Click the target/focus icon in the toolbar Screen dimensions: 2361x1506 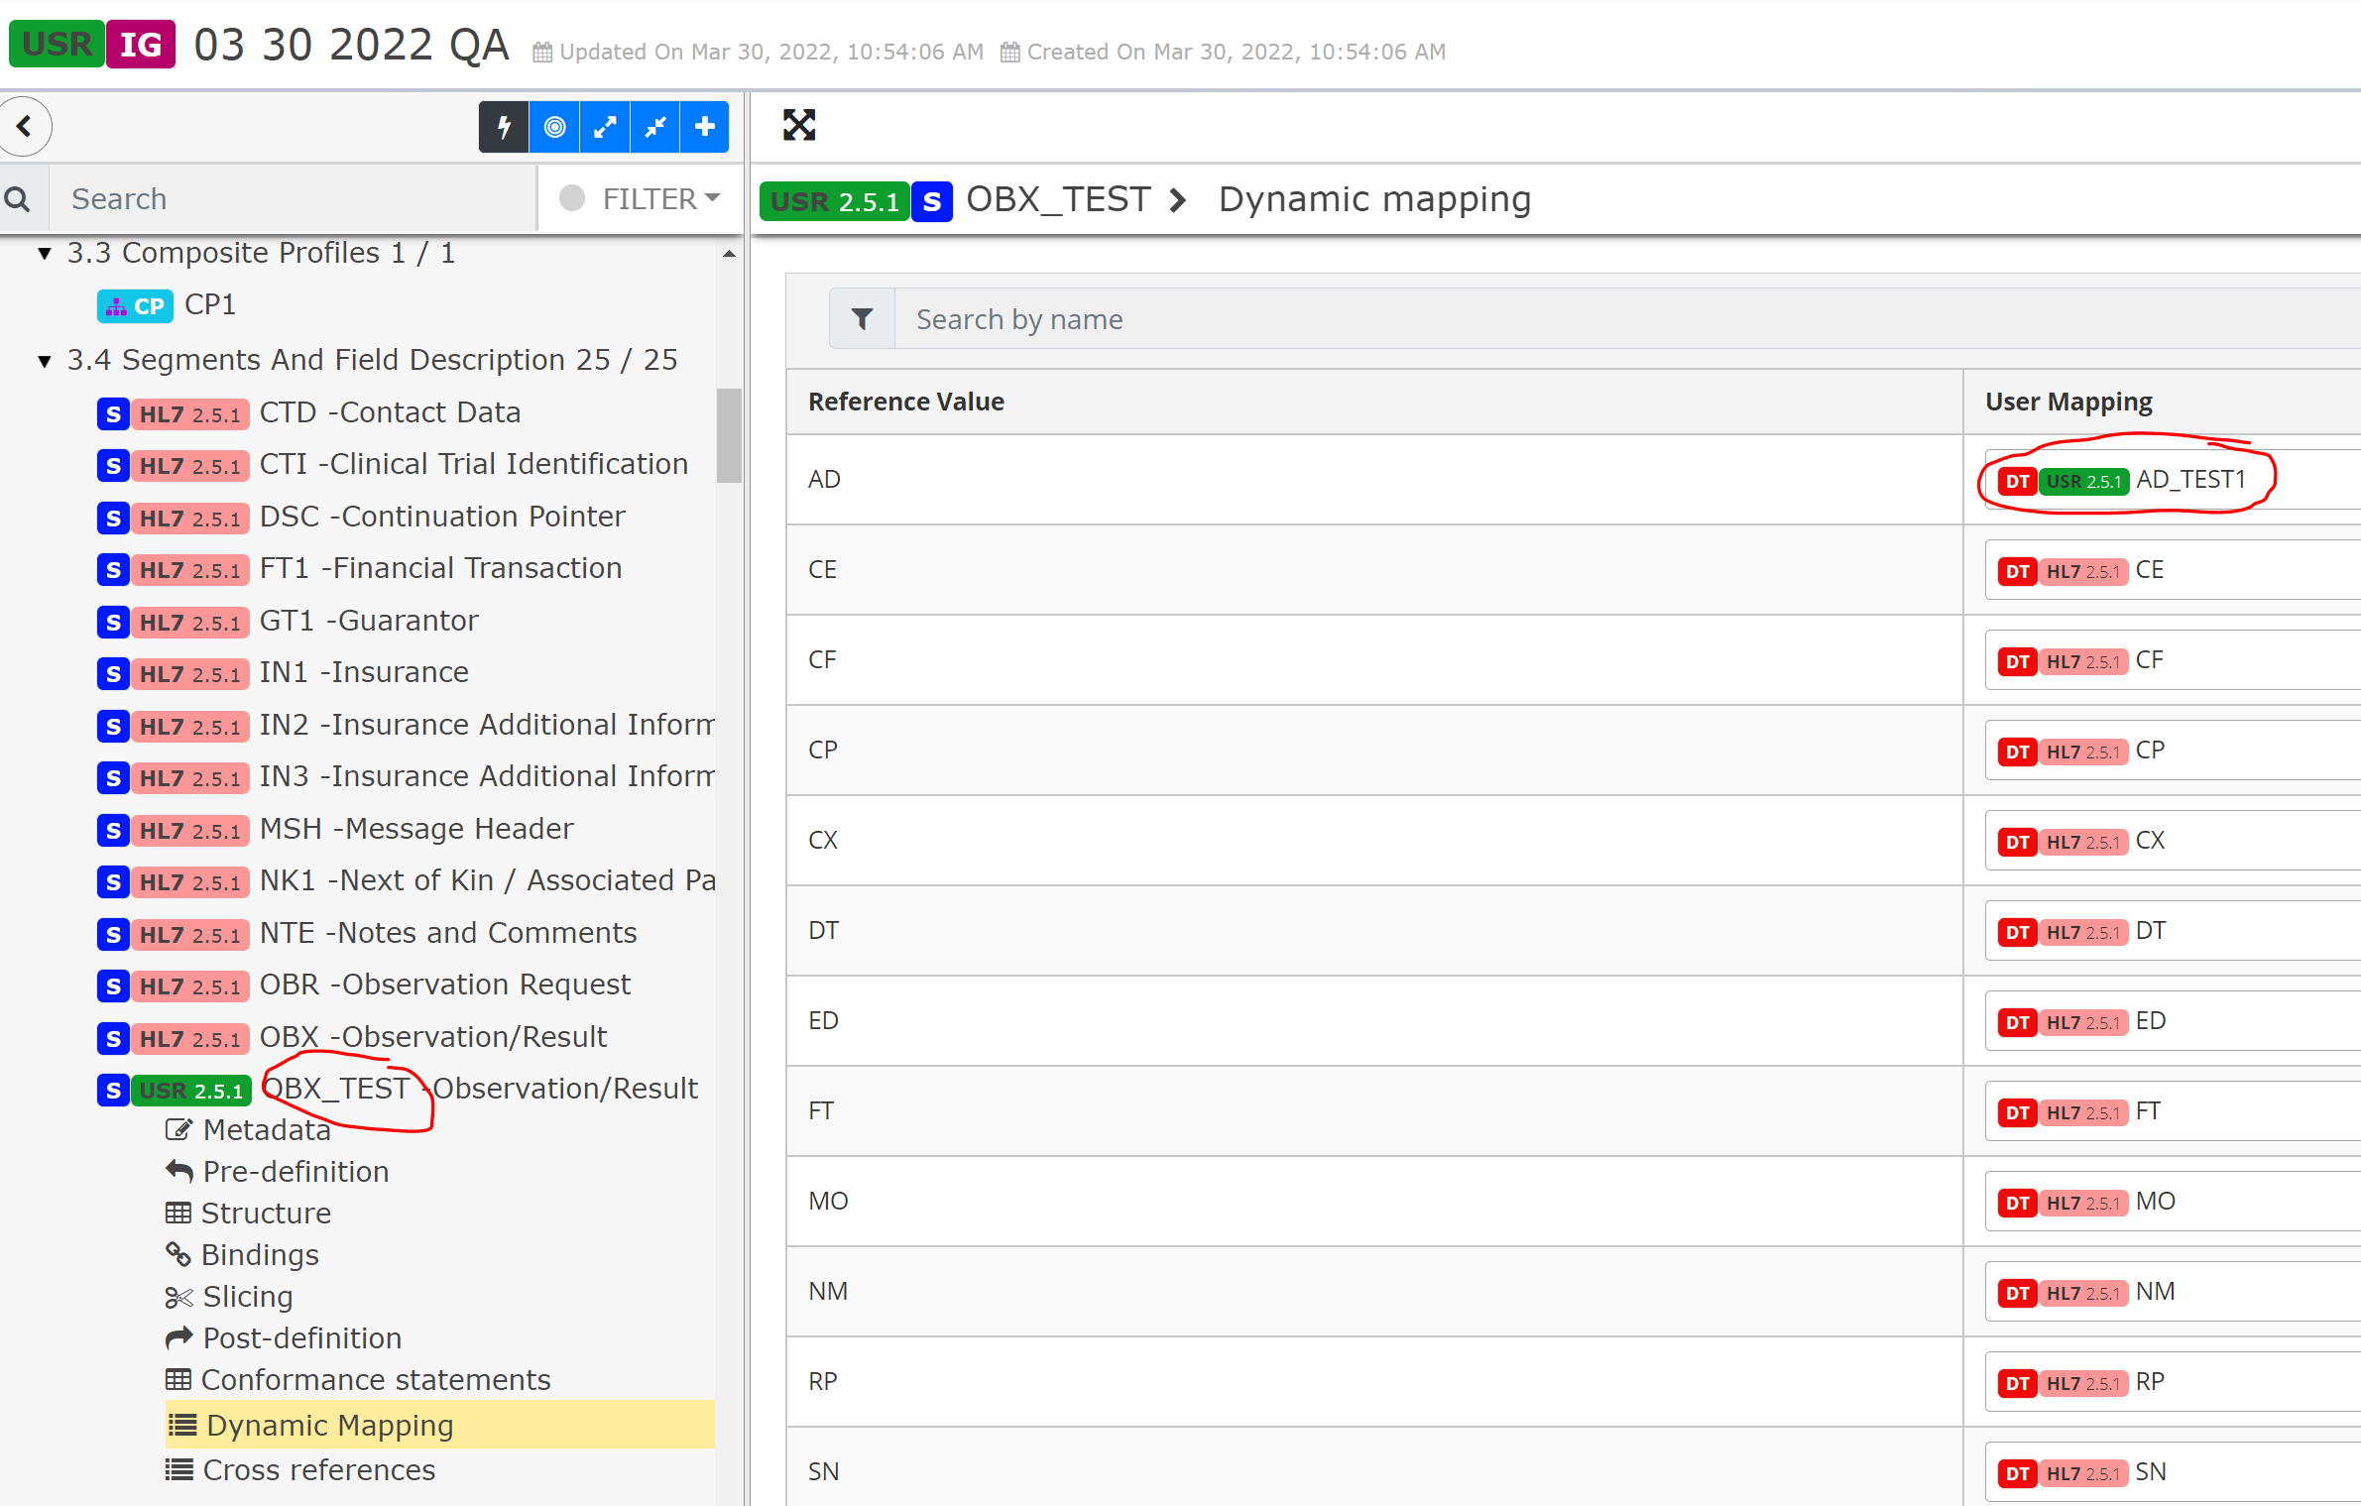554,127
